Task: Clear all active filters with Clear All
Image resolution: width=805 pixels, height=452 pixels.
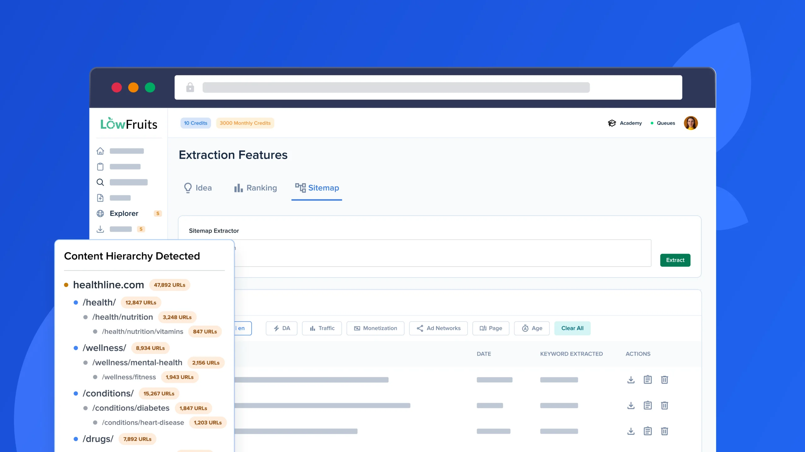Action: pos(572,328)
